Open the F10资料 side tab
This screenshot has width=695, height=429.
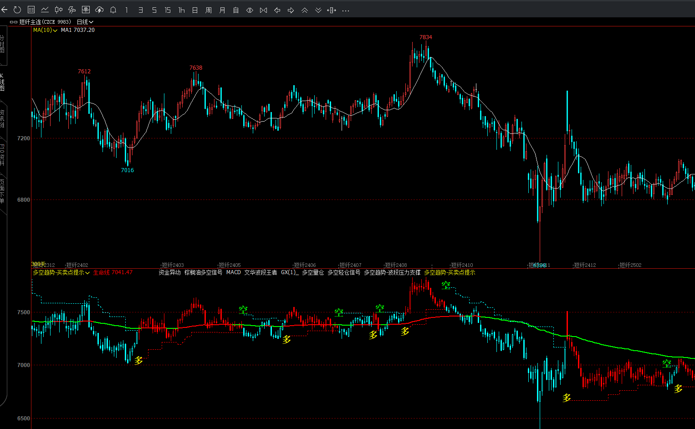[2, 155]
